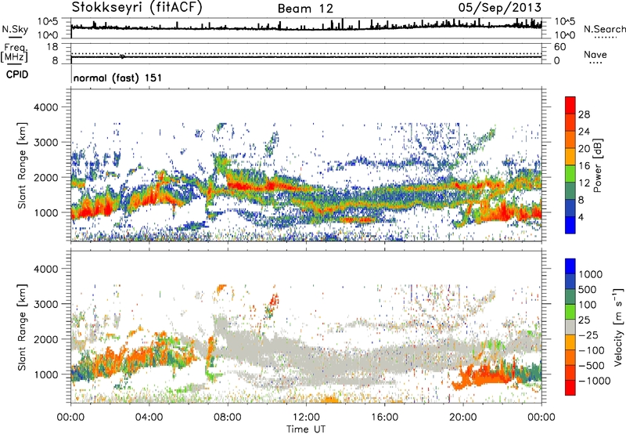Select the Beam 12 label

click(x=305, y=9)
